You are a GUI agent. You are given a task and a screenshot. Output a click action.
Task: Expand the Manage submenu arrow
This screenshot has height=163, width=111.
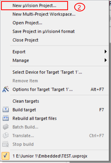point(106,60)
